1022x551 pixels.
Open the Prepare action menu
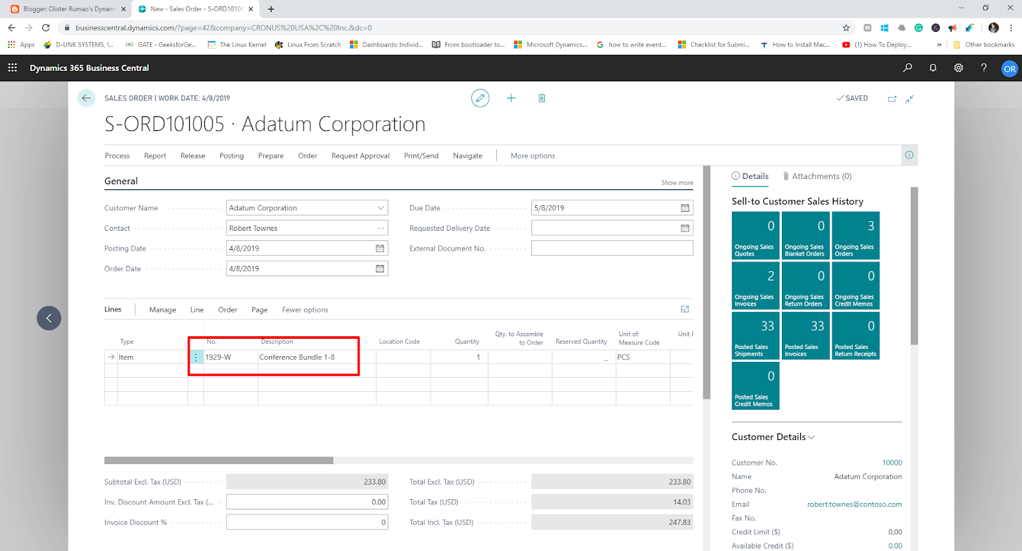(x=271, y=156)
